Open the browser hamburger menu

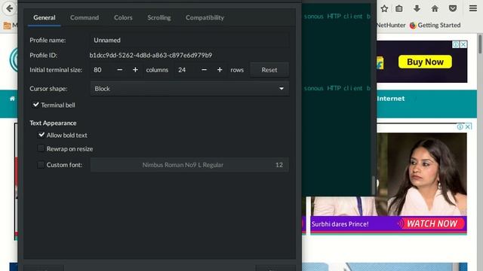tap(473, 8)
